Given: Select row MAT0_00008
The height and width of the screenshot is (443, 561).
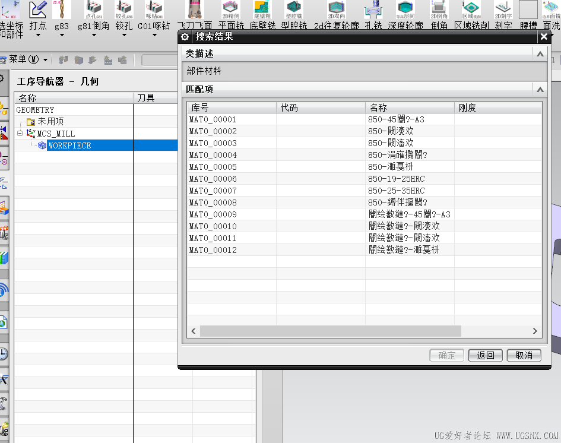Looking at the screenshot, I should (x=365, y=202).
